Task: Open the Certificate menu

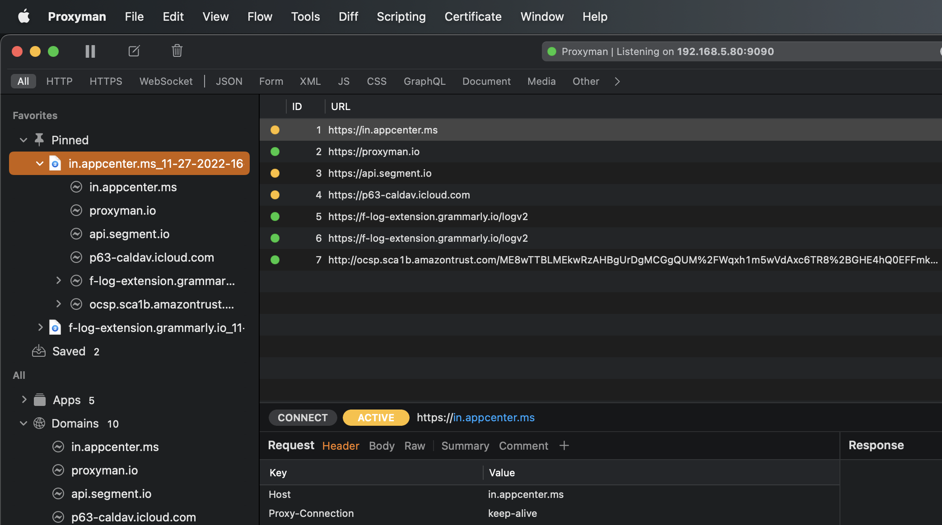Action: tap(473, 17)
